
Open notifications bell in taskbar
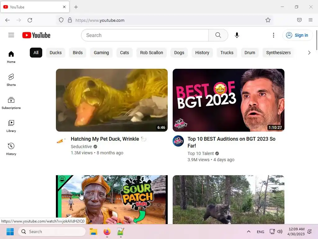point(310,232)
